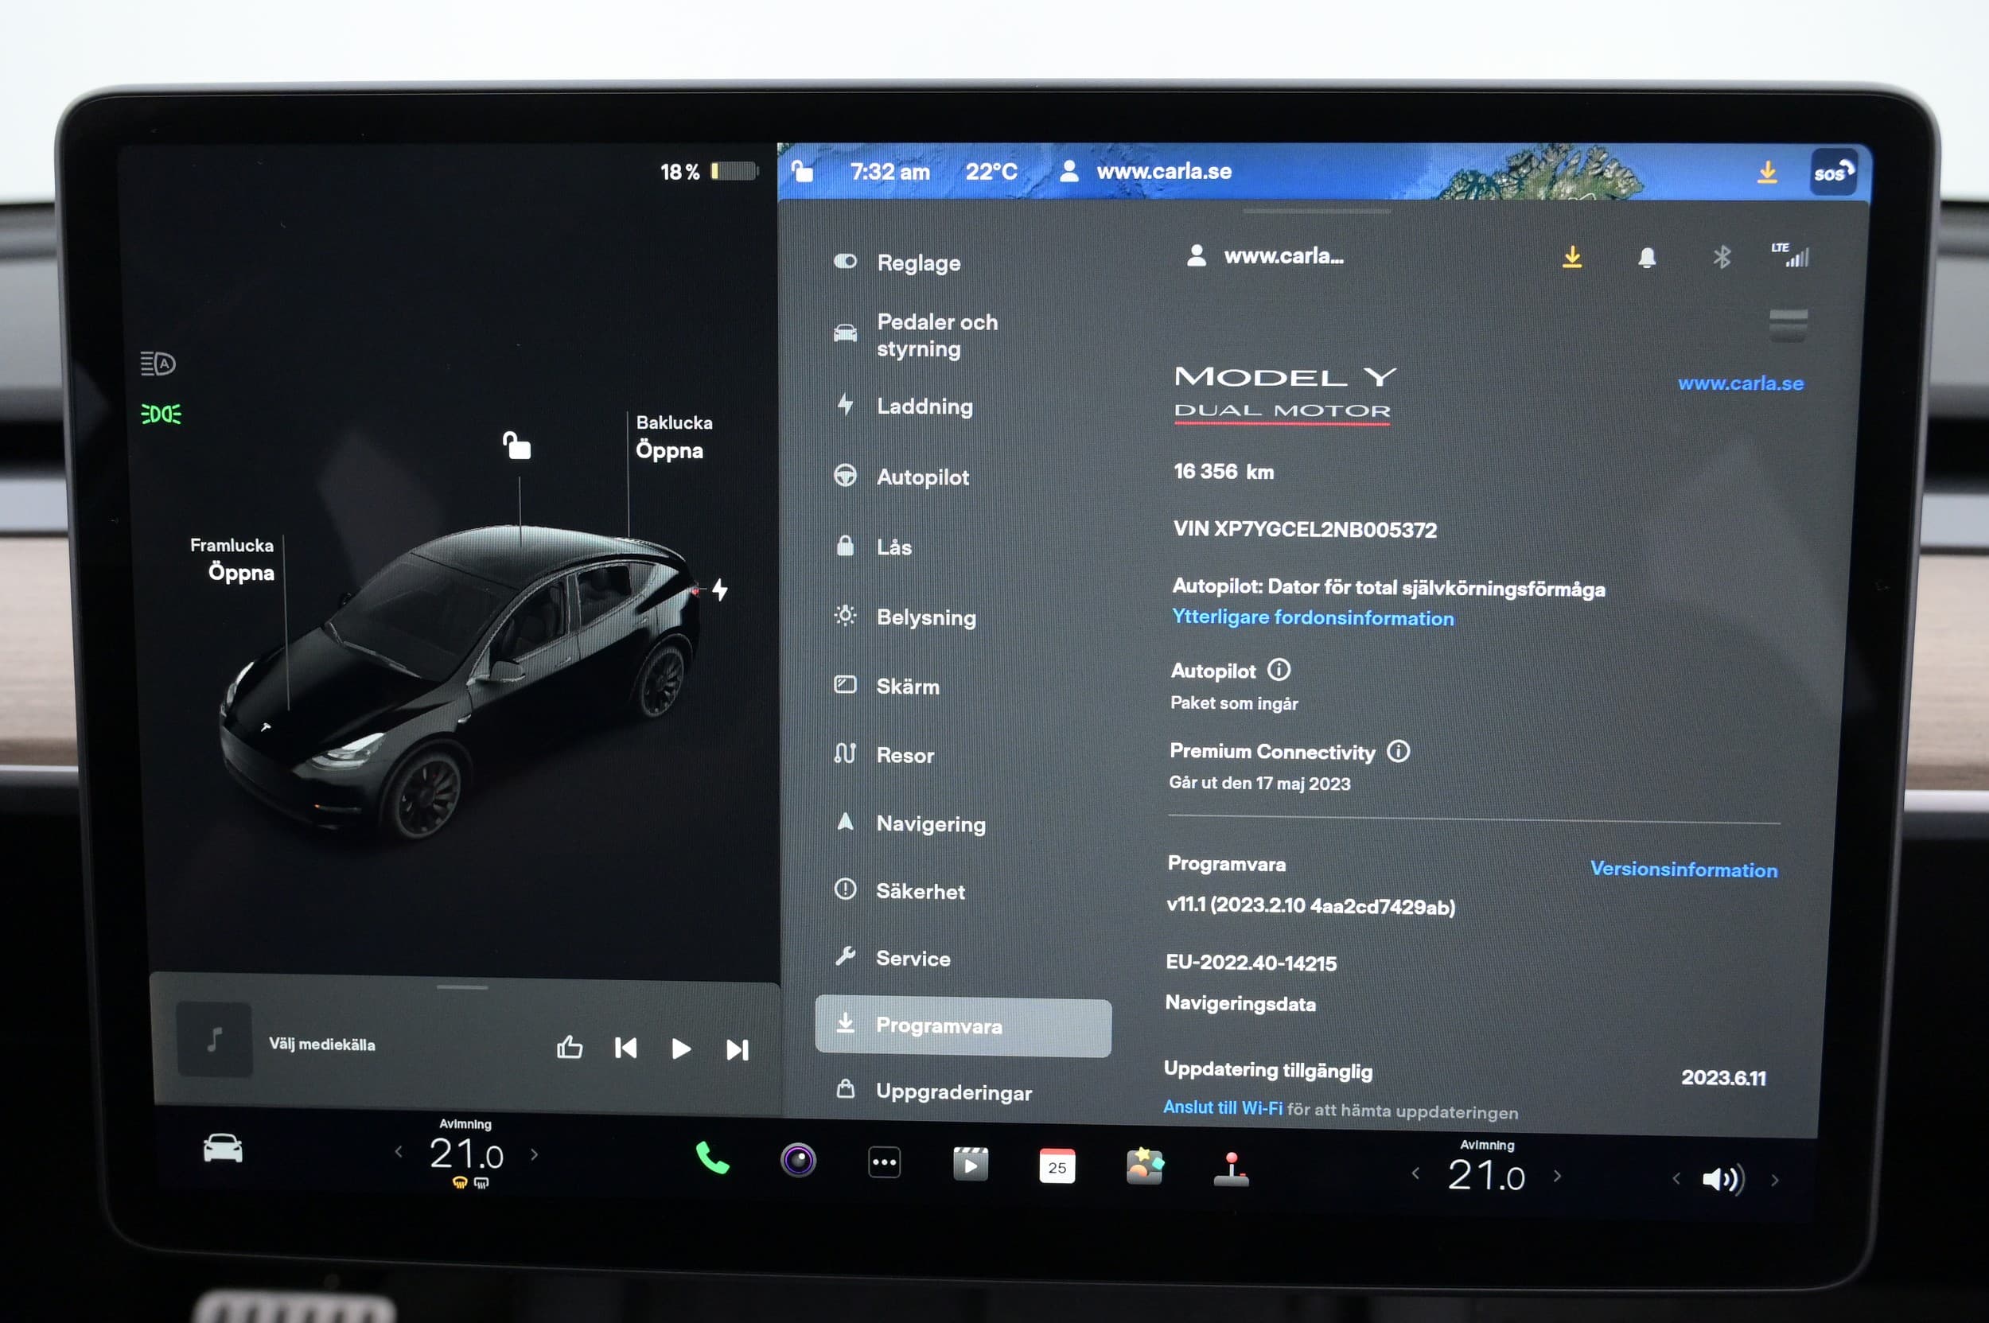Open notifications bell icon
This screenshot has width=1989, height=1323.
pyautogui.click(x=1646, y=257)
